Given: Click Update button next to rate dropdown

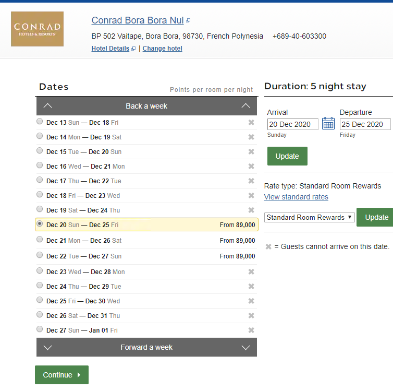Looking at the screenshot, I should [375, 217].
